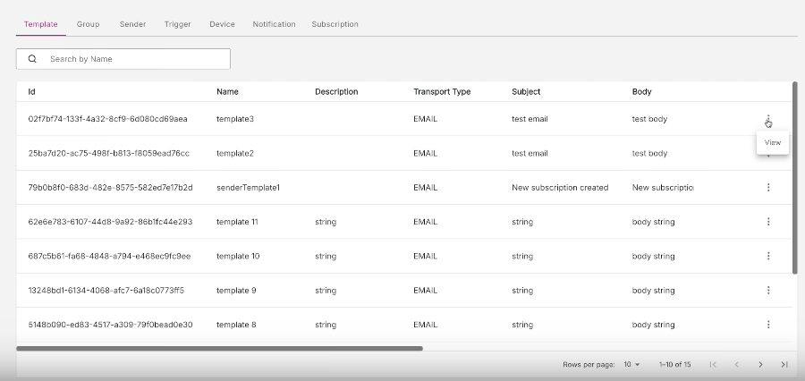Go to the next page of results
Image resolution: width=805 pixels, height=381 pixels.
click(760, 365)
